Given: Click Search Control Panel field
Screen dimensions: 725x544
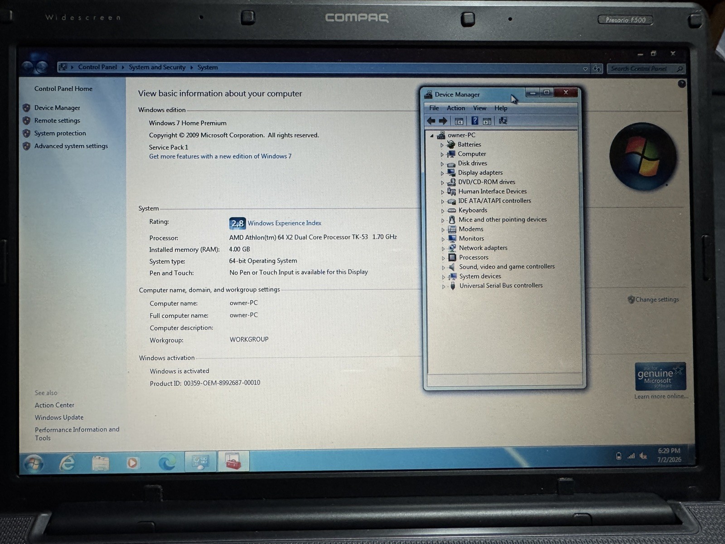Looking at the screenshot, I should click(x=646, y=68).
